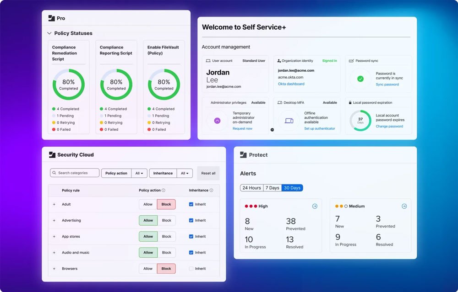The height and width of the screenshot is (292, 458).
Task: Click the purple administrator privileges chevron icon
Action: pyautogui.click(x=217, y=121)
